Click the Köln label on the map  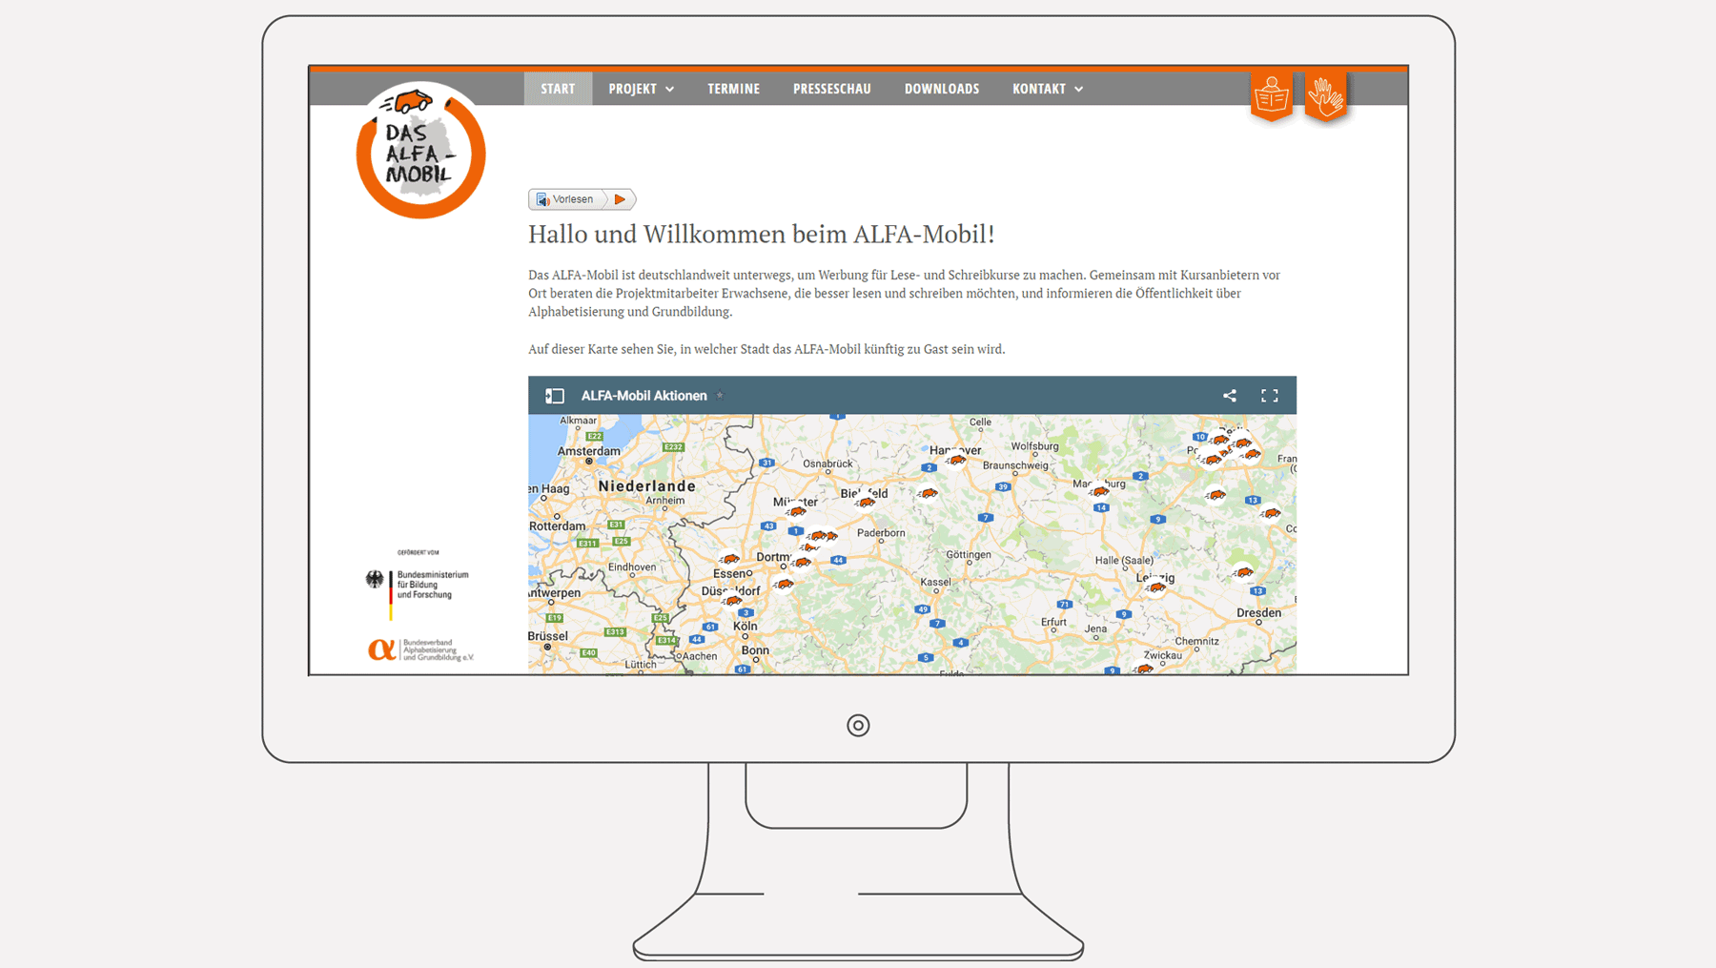(x=745, y=627)
